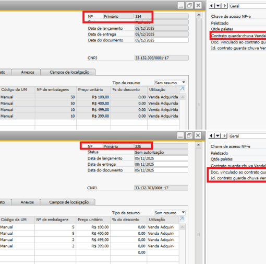266x264 pixels.
Task: Switch to Campos de localização tab in document 335
Action: coord(69,202)
